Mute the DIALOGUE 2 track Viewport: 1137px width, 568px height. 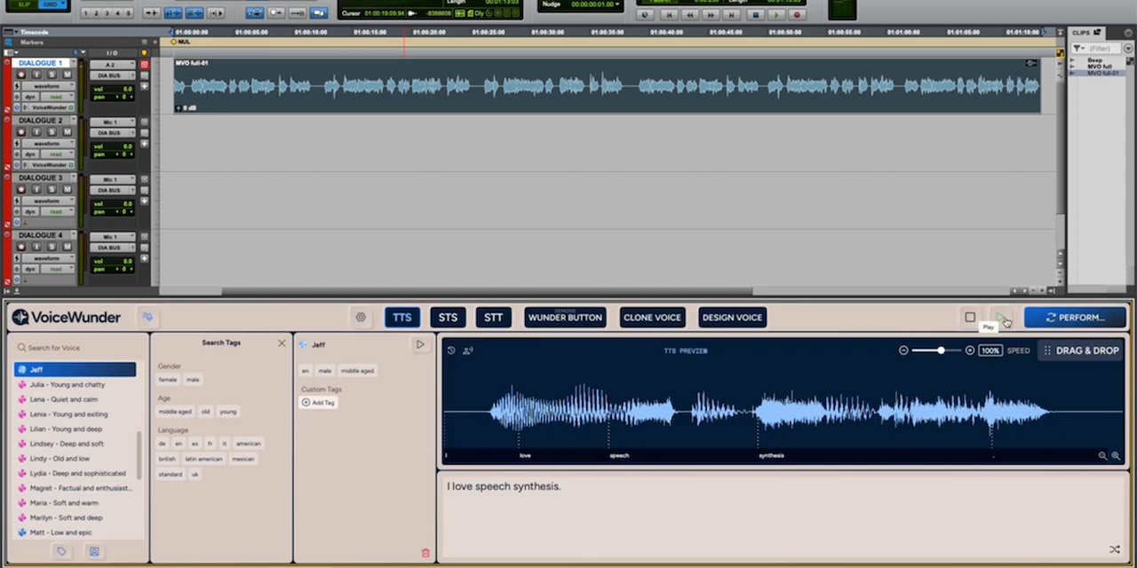pyautogui.click(x=67, y=133)
